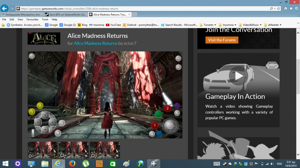Viewport: 300px width, 168px height.
Task: Open the Google (2) favourite
Action: 68,25
